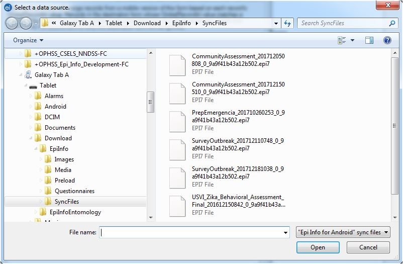Click Tablet in the address breadcrumb
Screen dimensions: 403x264
(x=114, y=23)
